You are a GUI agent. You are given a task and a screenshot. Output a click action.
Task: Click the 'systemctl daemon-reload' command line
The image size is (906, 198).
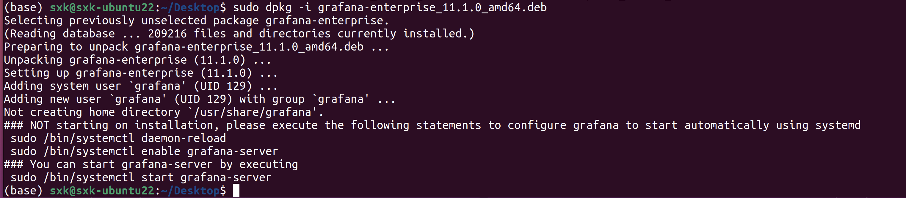[x=118, y=138]
